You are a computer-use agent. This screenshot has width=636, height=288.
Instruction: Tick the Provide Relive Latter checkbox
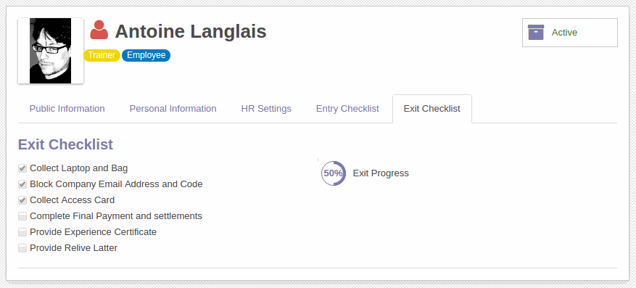pyautogui.click(x=22, y=248)
